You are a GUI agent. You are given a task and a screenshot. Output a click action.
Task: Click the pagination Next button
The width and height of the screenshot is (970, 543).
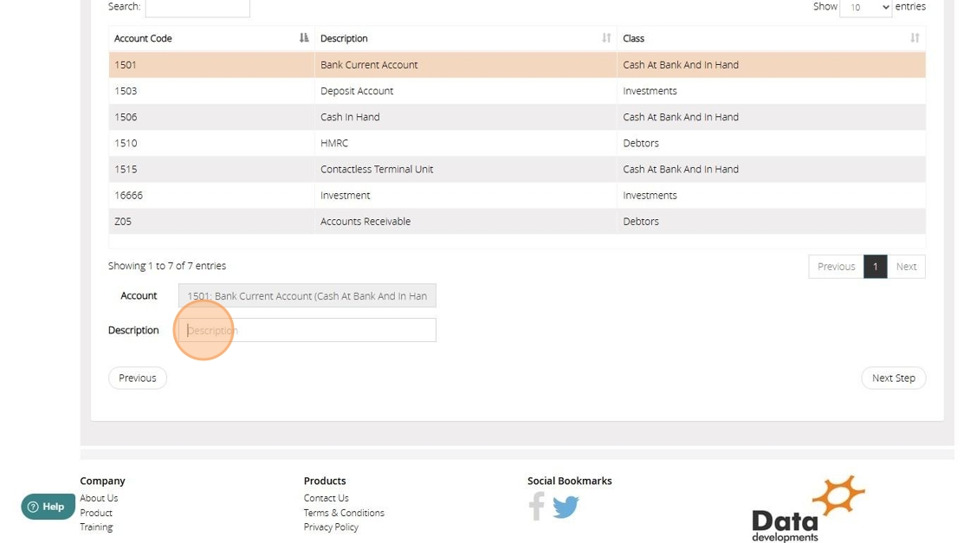tap(906, 267)
